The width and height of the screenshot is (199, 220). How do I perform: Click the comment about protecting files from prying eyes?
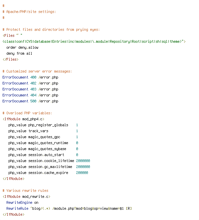[51, 29]
